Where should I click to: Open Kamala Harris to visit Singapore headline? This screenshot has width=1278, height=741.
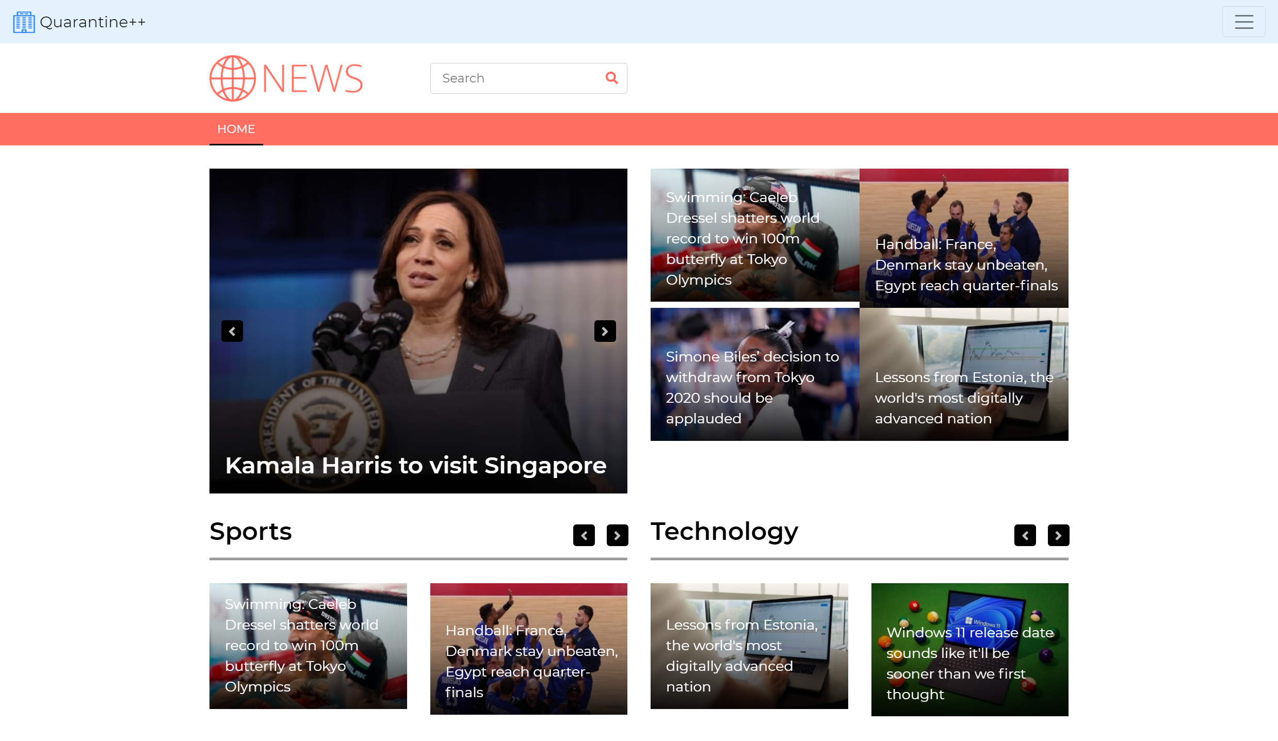pyautogui.click(x=416, y=465)
